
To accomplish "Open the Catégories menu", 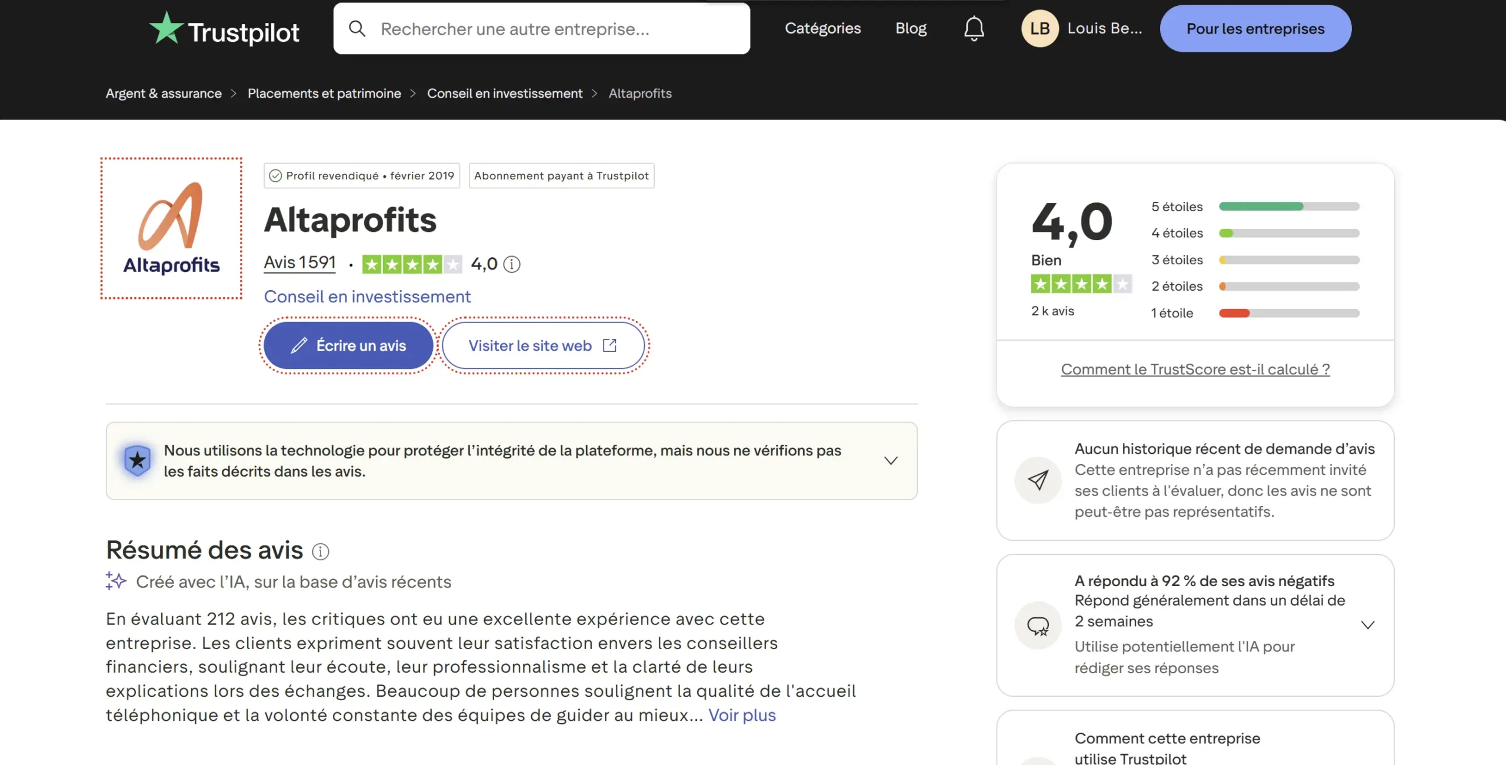I will coord(822,28).
